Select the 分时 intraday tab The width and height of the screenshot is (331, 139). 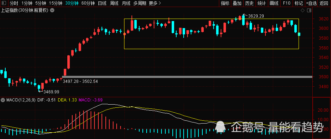coord(14,3)
